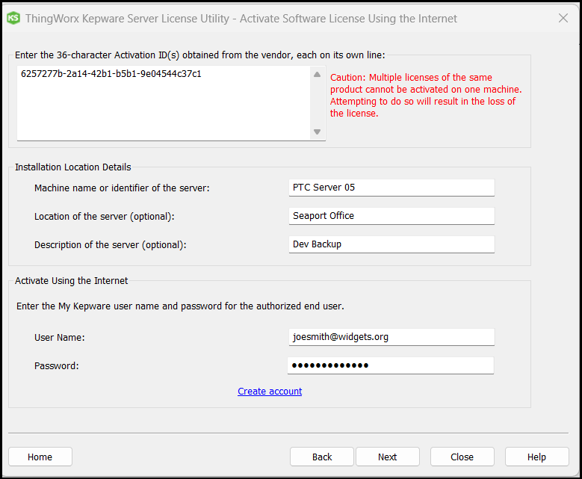The height and width of the screenshot is (479, 582).
Task: Proceed with the Next button
Action: pos(387,457)
